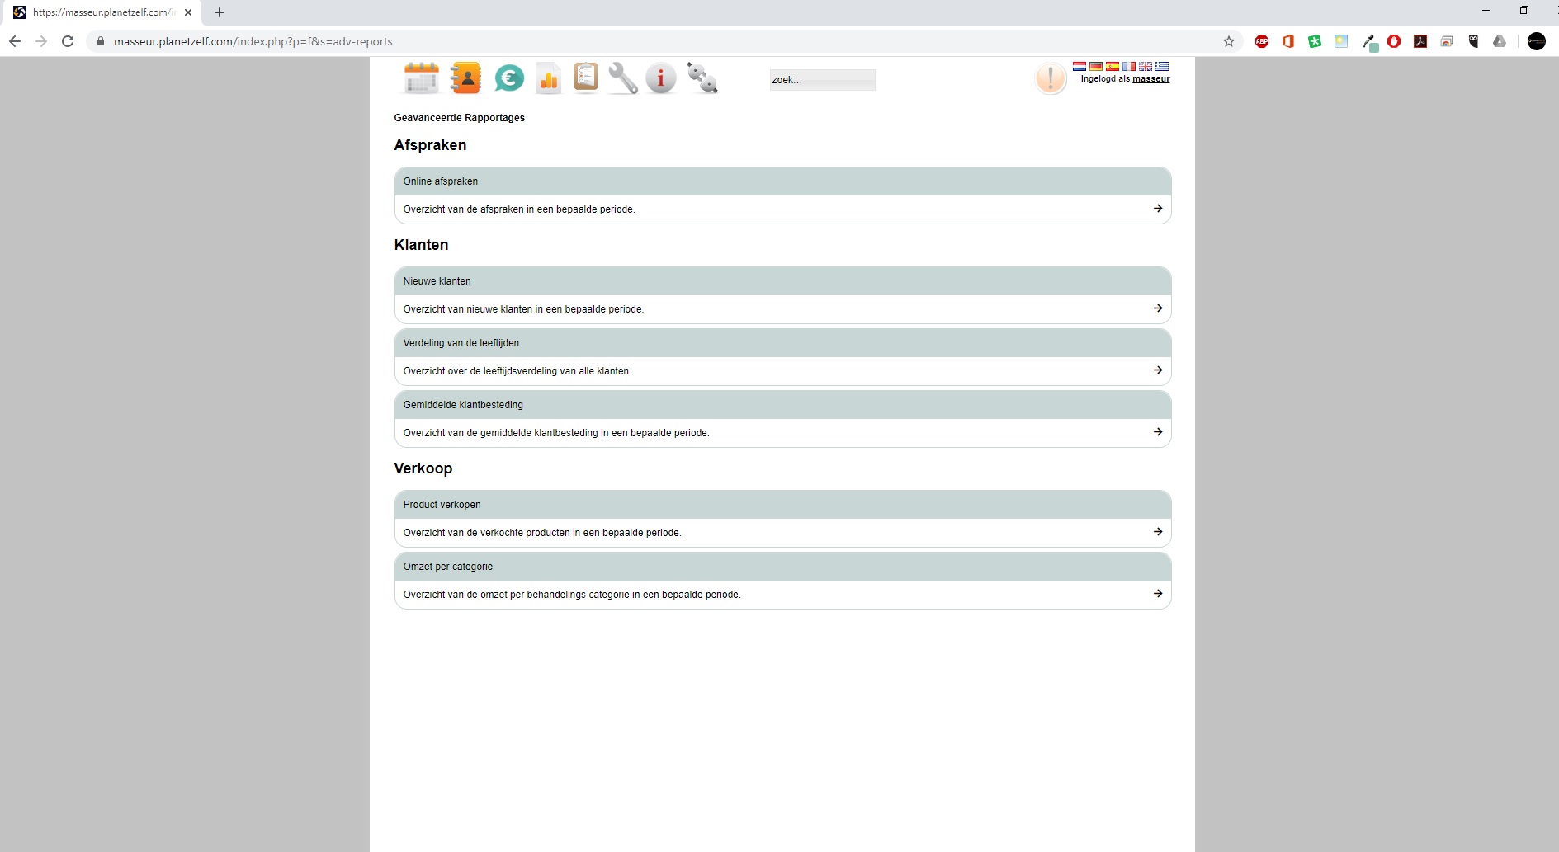Switch language with the Dutch flag

pyautogui.click(x=1079, y=66)
